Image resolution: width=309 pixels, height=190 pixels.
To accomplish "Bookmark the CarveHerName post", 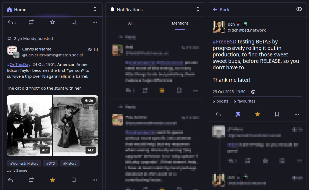I will coord(73,180).
